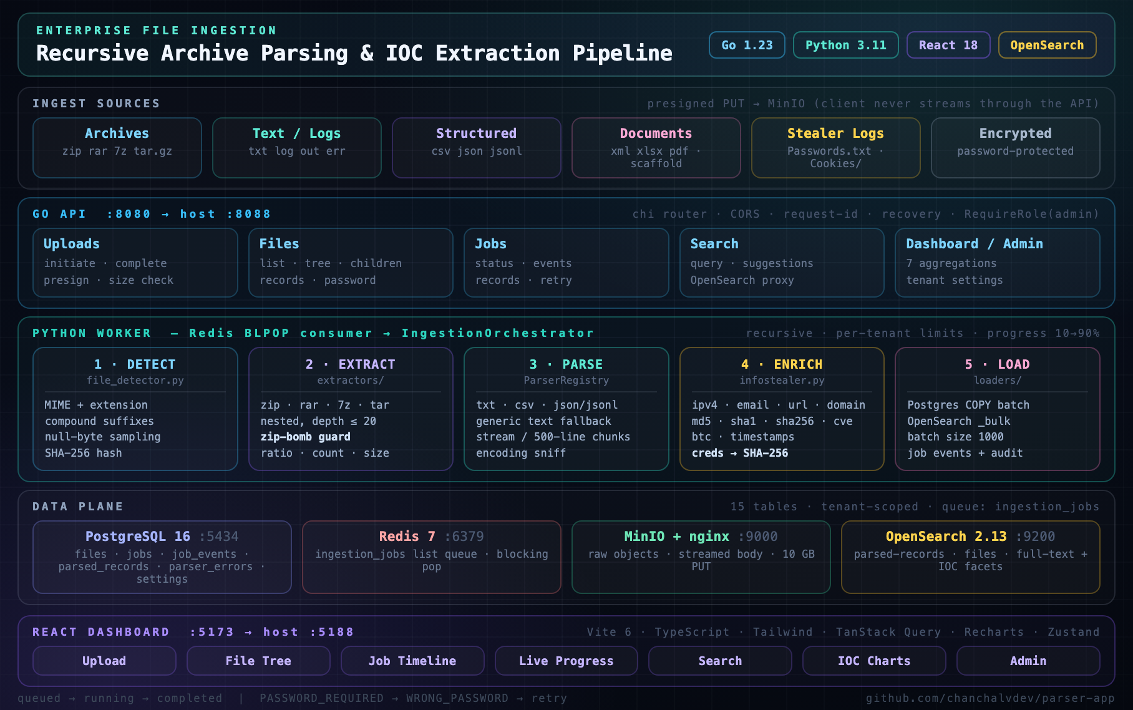Click the Upload dashboard tab
This screenshot has width=1133, height=710.
104,661
